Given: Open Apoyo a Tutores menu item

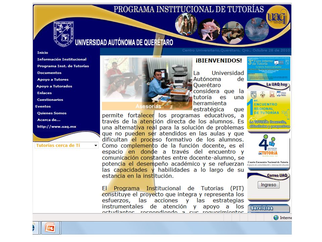Looking at the screenshot, I should pyautogui.click(x=53, y=80).
